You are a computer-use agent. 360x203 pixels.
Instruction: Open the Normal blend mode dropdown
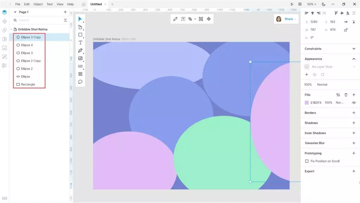pos(322,84)
